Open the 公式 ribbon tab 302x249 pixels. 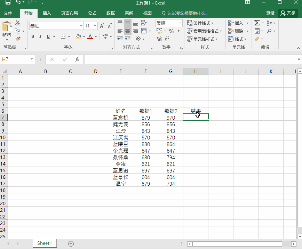click(x=92, y=13)
